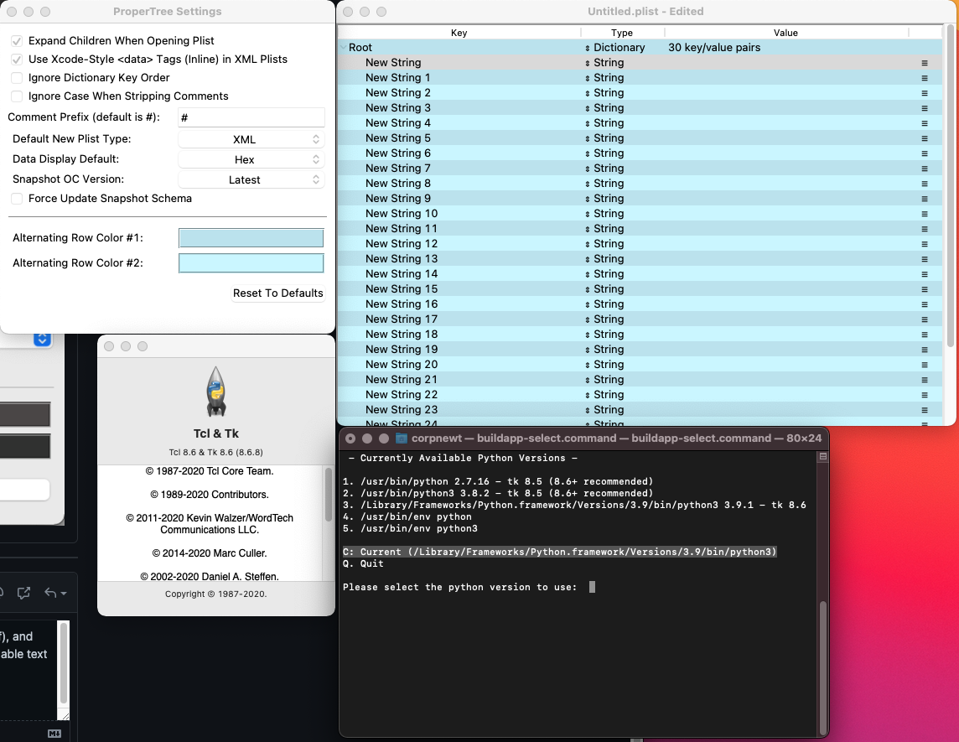
Task: Enable Force Update Snapshot Schema
Action: pos(16,199)
